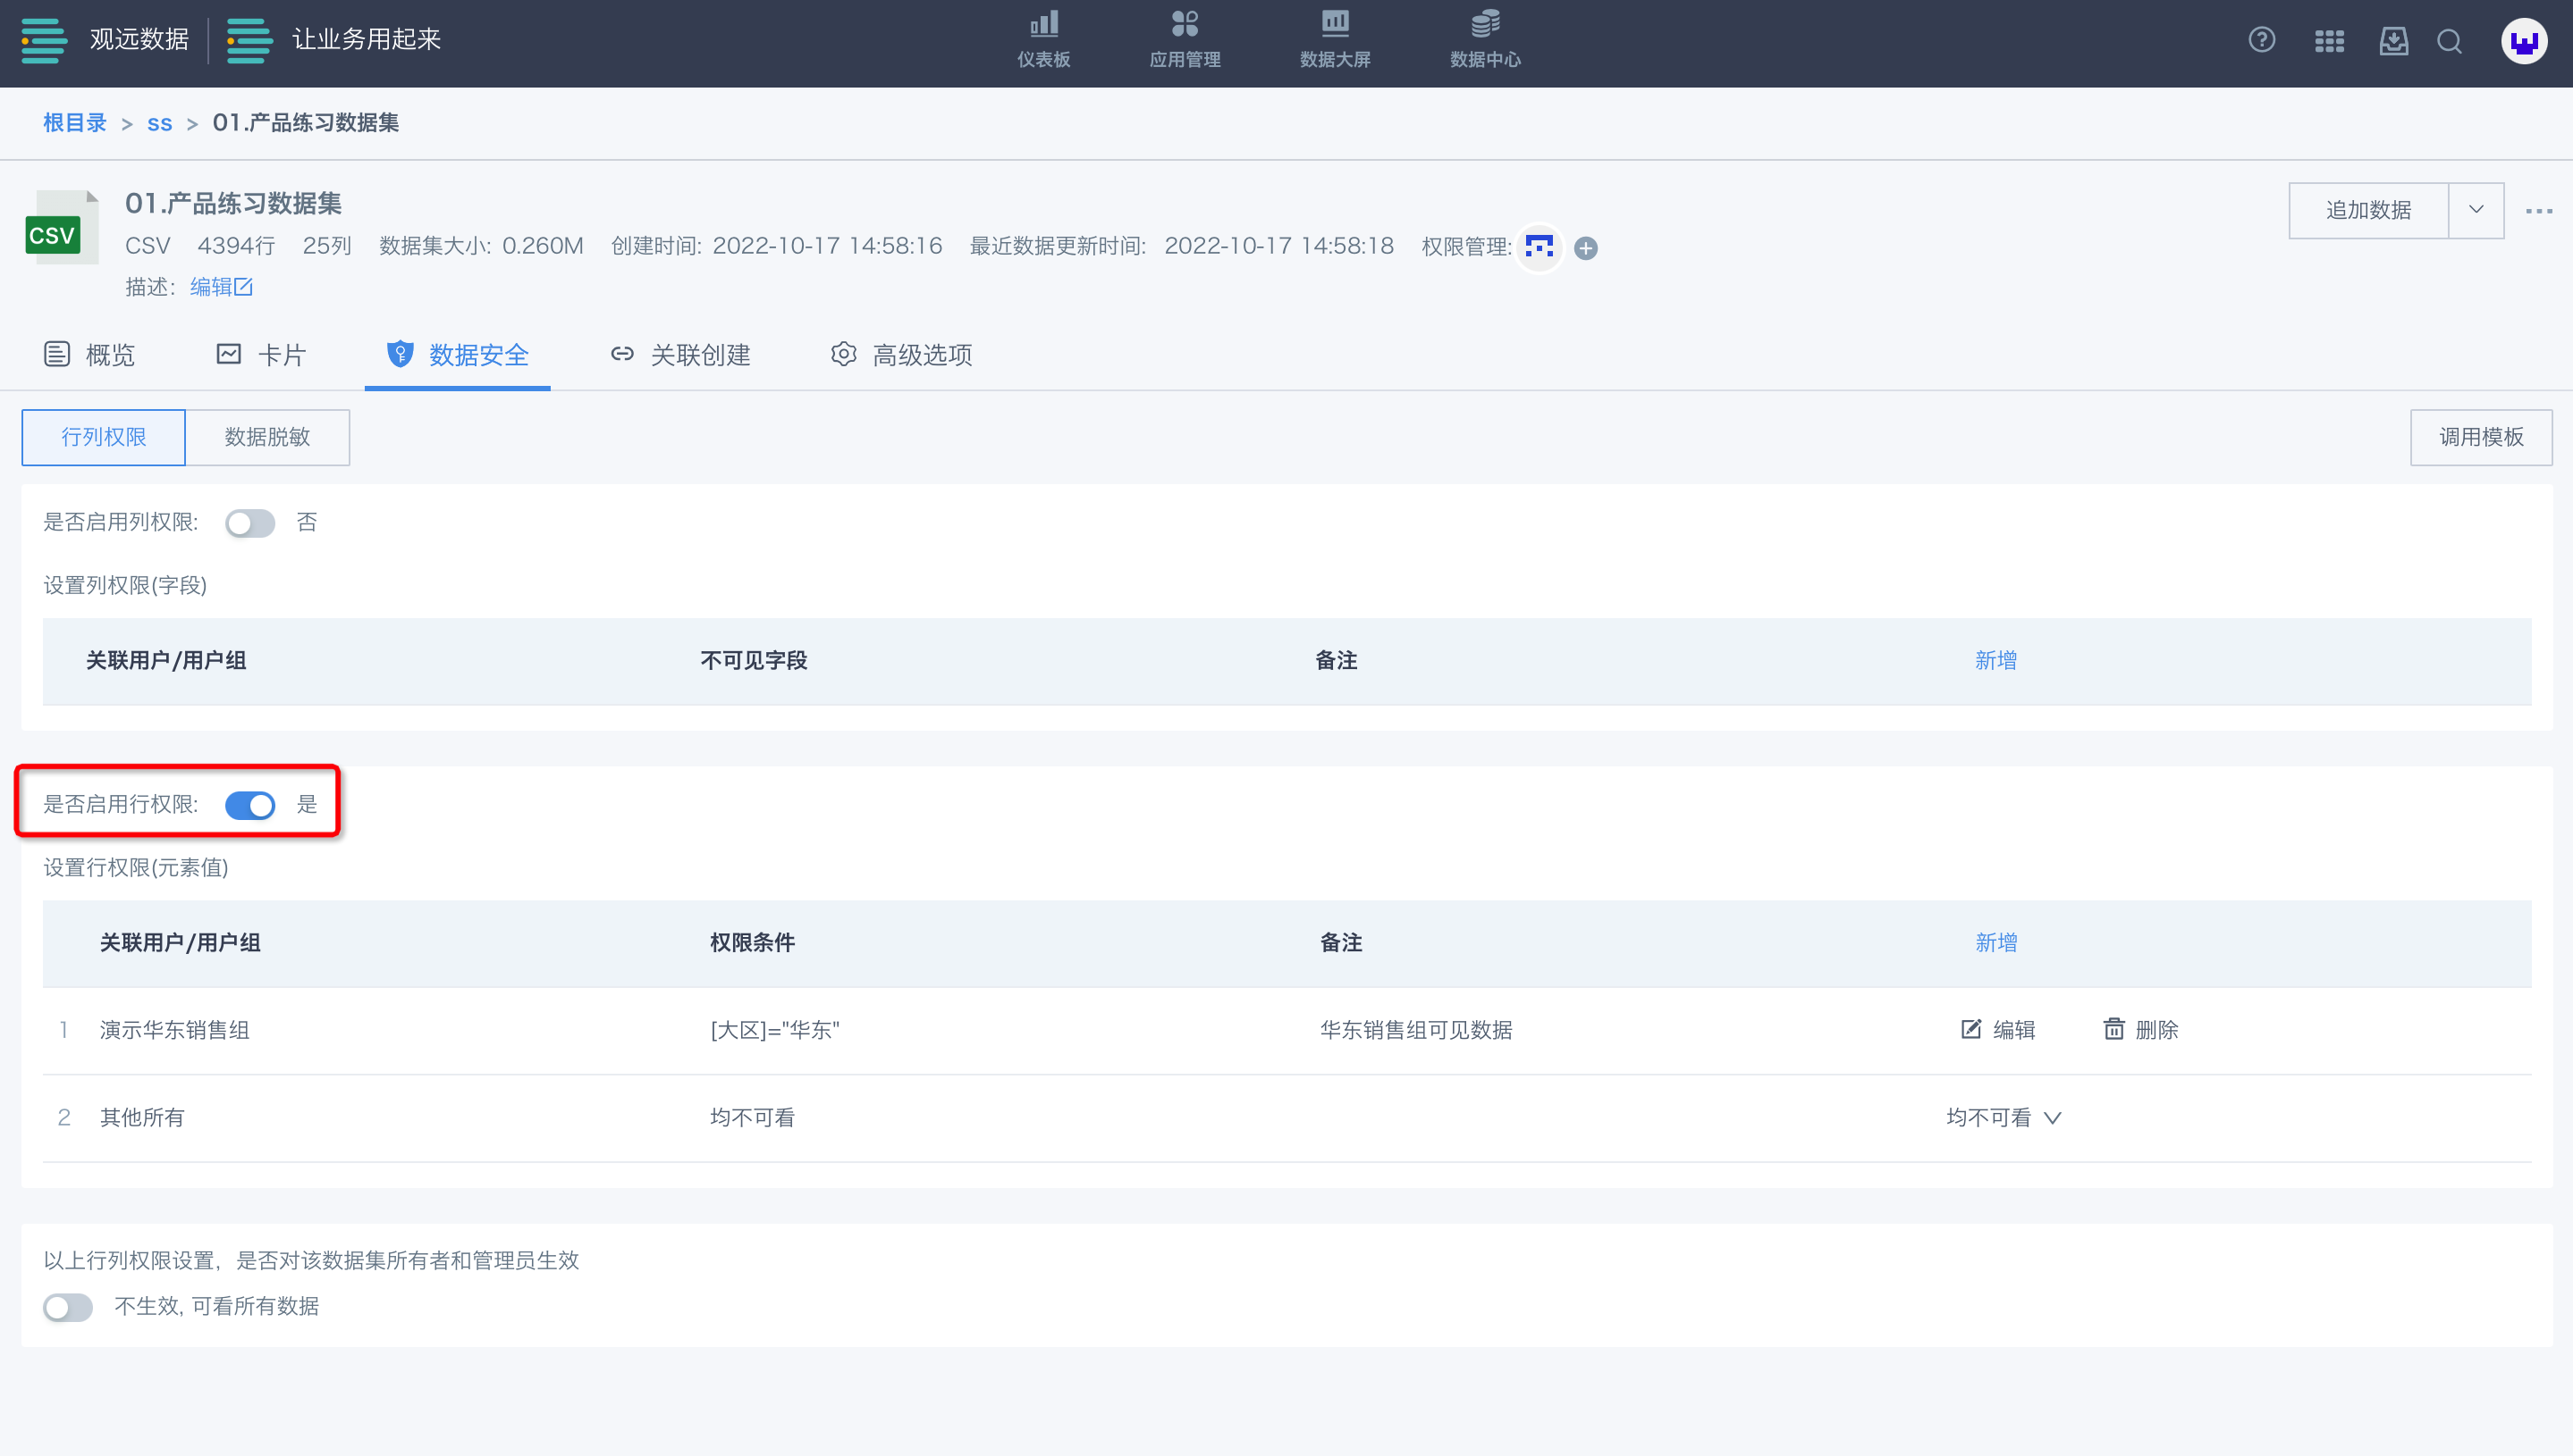Disable the row permission switch
Image resolution: width=2573 pixels, height=1456 pixels.
point(249,805)
